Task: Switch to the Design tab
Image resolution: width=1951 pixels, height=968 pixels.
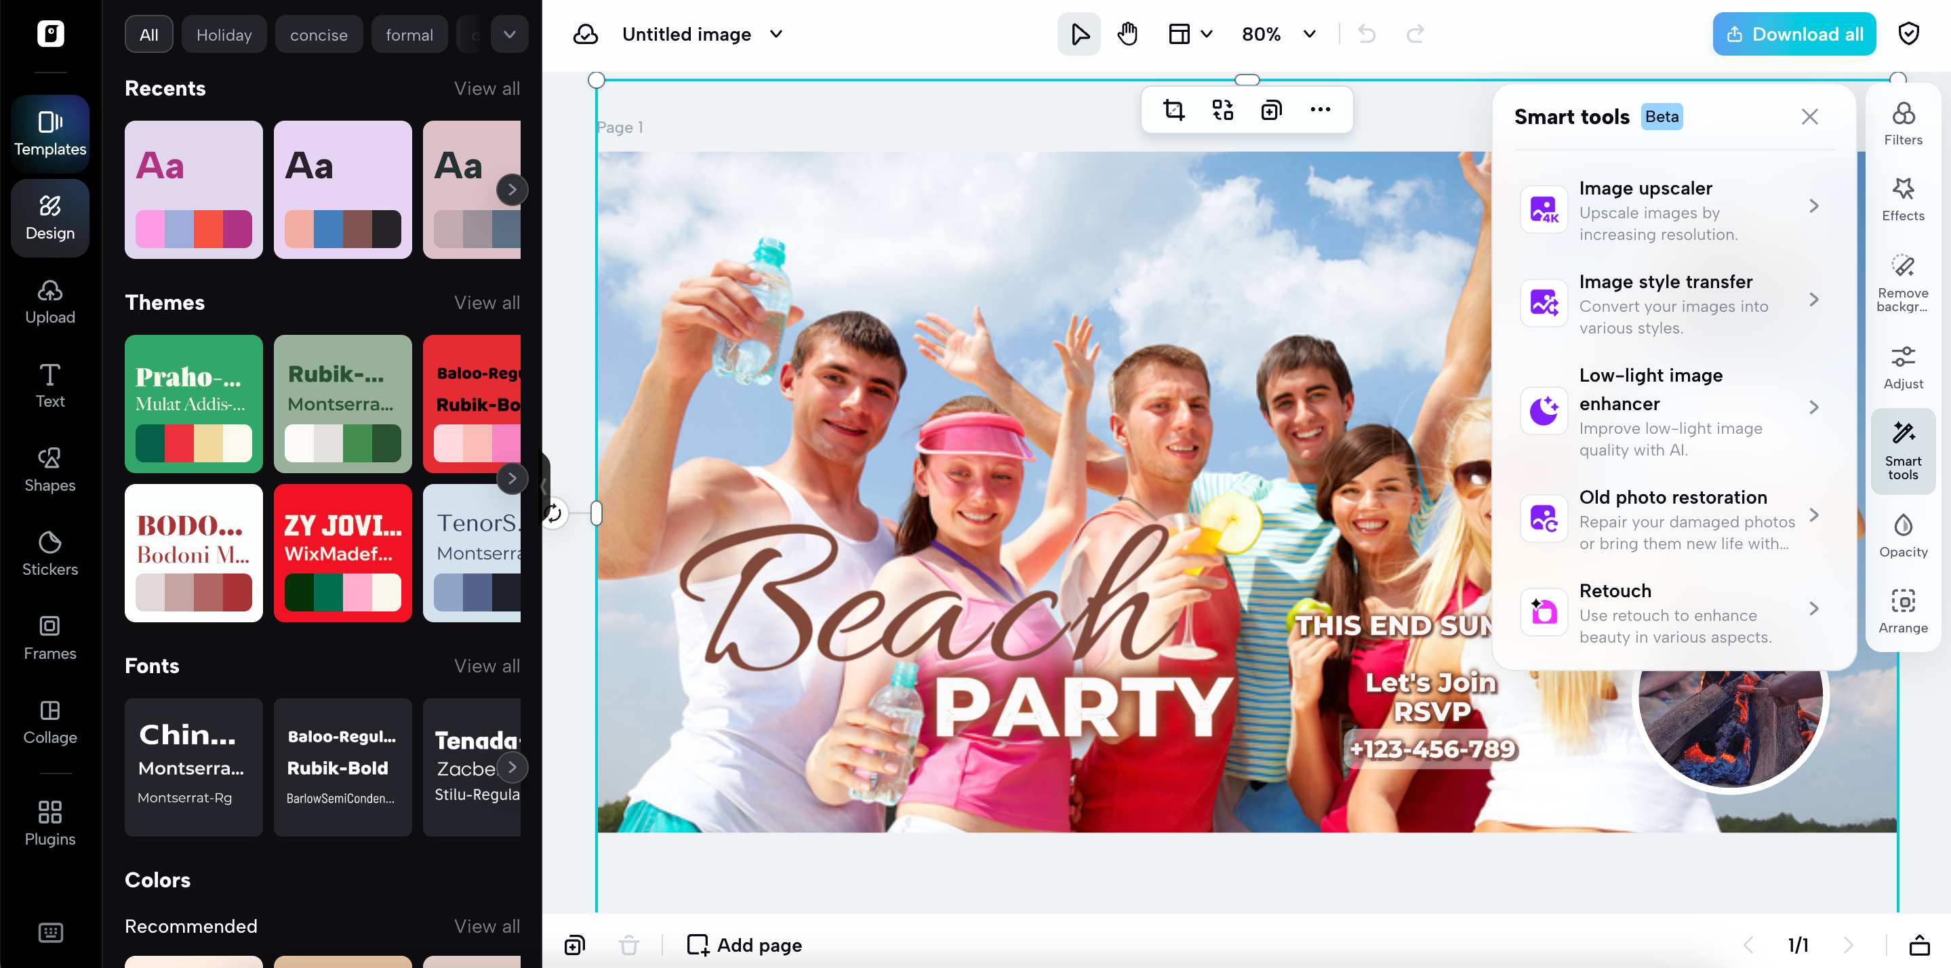Action: 49,218
